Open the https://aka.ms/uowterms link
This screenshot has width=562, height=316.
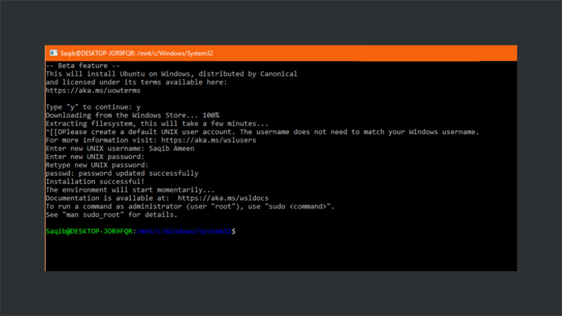[93, 91]
